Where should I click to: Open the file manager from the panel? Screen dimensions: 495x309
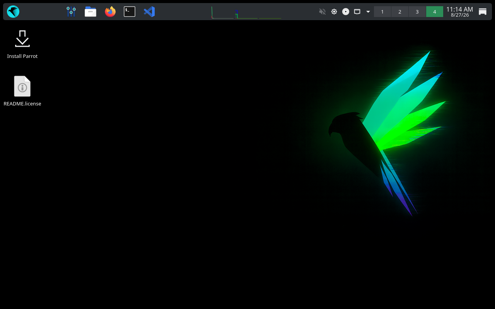tap(90, 12)
